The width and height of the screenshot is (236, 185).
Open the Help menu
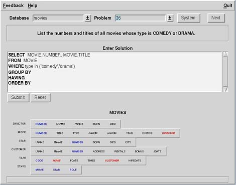(33, 6)
